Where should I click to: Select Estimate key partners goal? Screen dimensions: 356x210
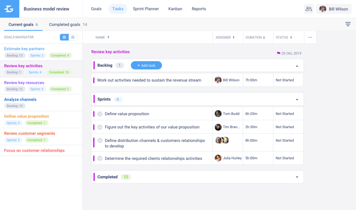click(24, 49)
